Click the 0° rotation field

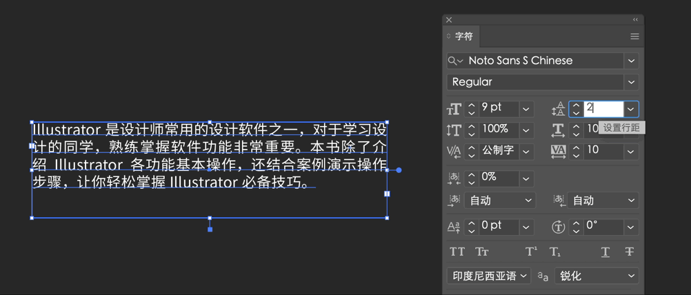(x=603, y=226)
